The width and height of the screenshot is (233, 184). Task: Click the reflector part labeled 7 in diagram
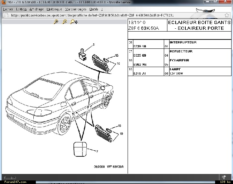point(80,149)
